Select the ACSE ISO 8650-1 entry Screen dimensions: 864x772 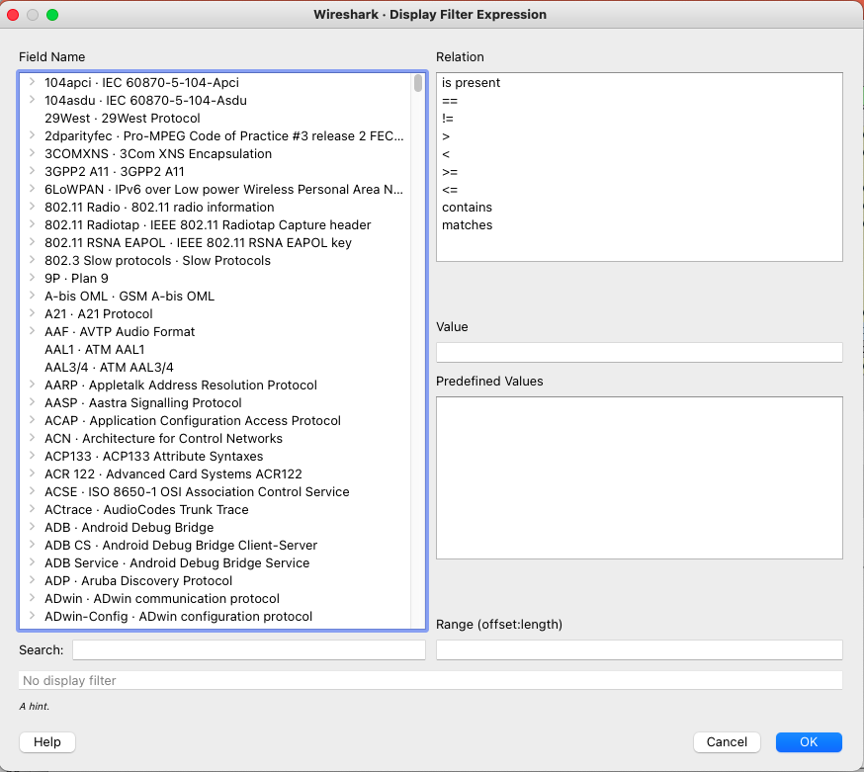(x=196, y=492)
